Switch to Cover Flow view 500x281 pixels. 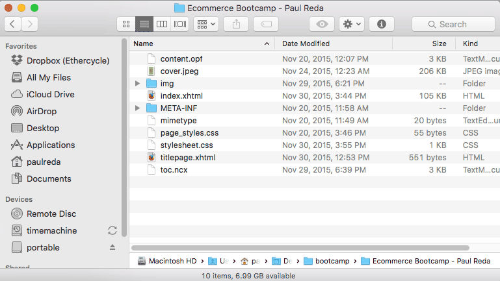pos(180,24)
